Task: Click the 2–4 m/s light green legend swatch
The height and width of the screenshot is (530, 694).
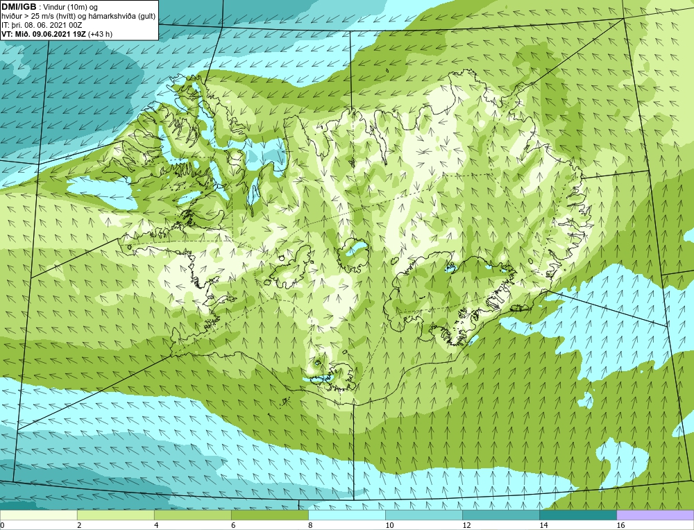Action: (115, 515)
